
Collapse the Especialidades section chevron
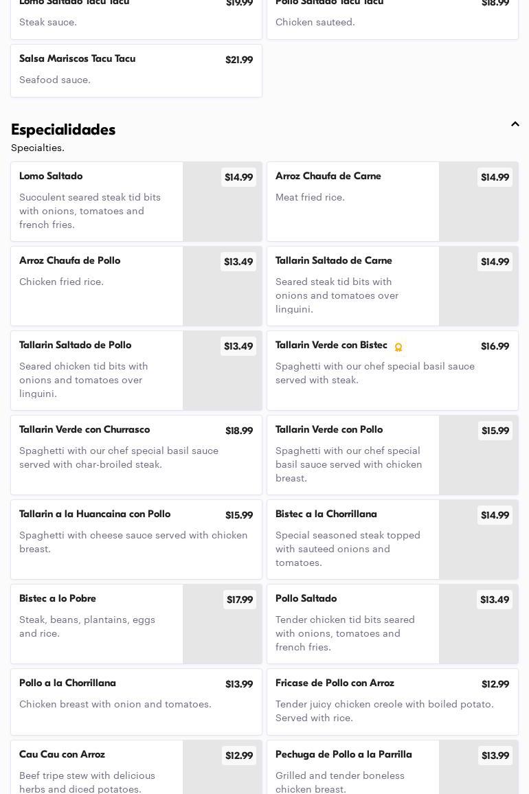click(515, 124)
